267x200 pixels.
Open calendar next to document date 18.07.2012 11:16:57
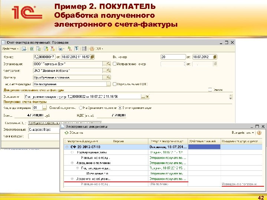point(92,57)
